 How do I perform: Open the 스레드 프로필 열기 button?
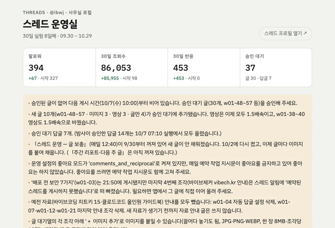pos(286,33)
